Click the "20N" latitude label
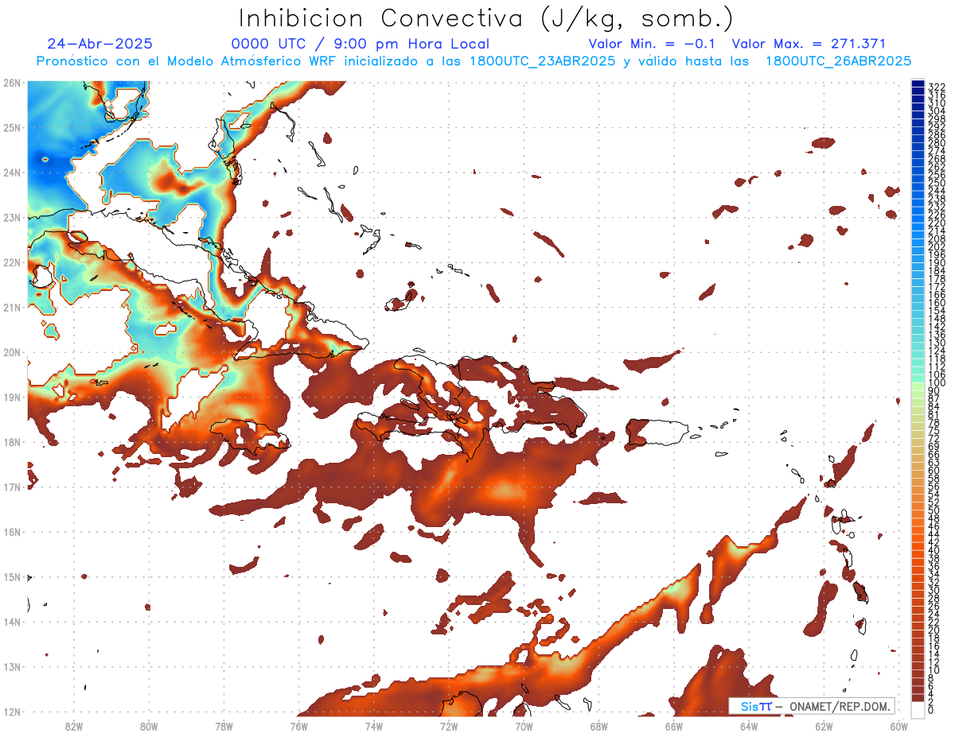Viewport: 955px width, 737px height. click(x=12, y=352)
